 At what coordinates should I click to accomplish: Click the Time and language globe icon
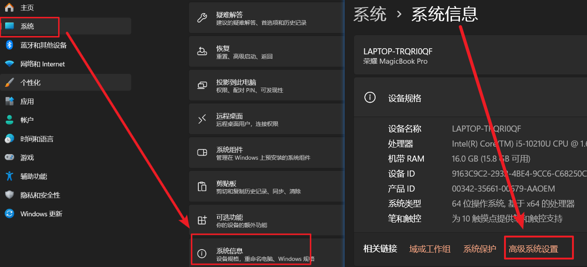pyautogui.click(x=9, y=139)
